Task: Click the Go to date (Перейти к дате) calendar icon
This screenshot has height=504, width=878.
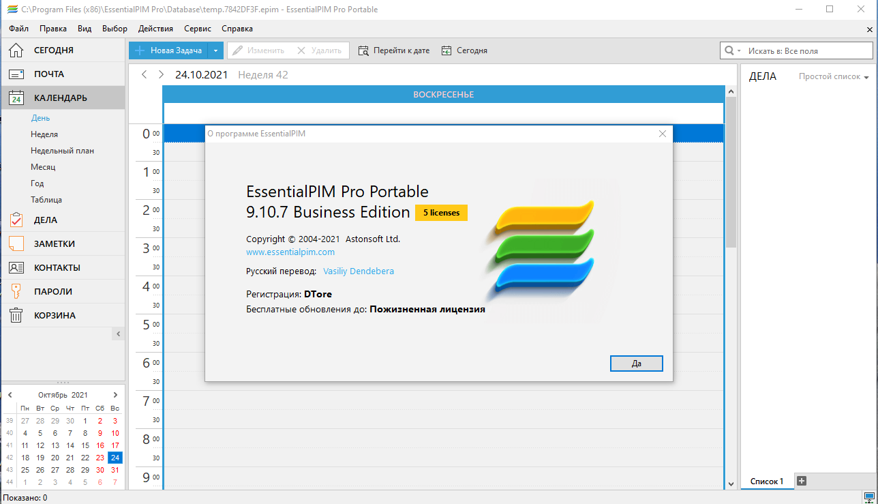Action: 363,50
